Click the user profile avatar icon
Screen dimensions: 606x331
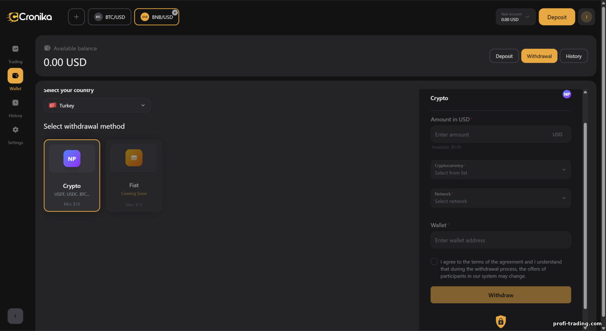tap(586, 17)
